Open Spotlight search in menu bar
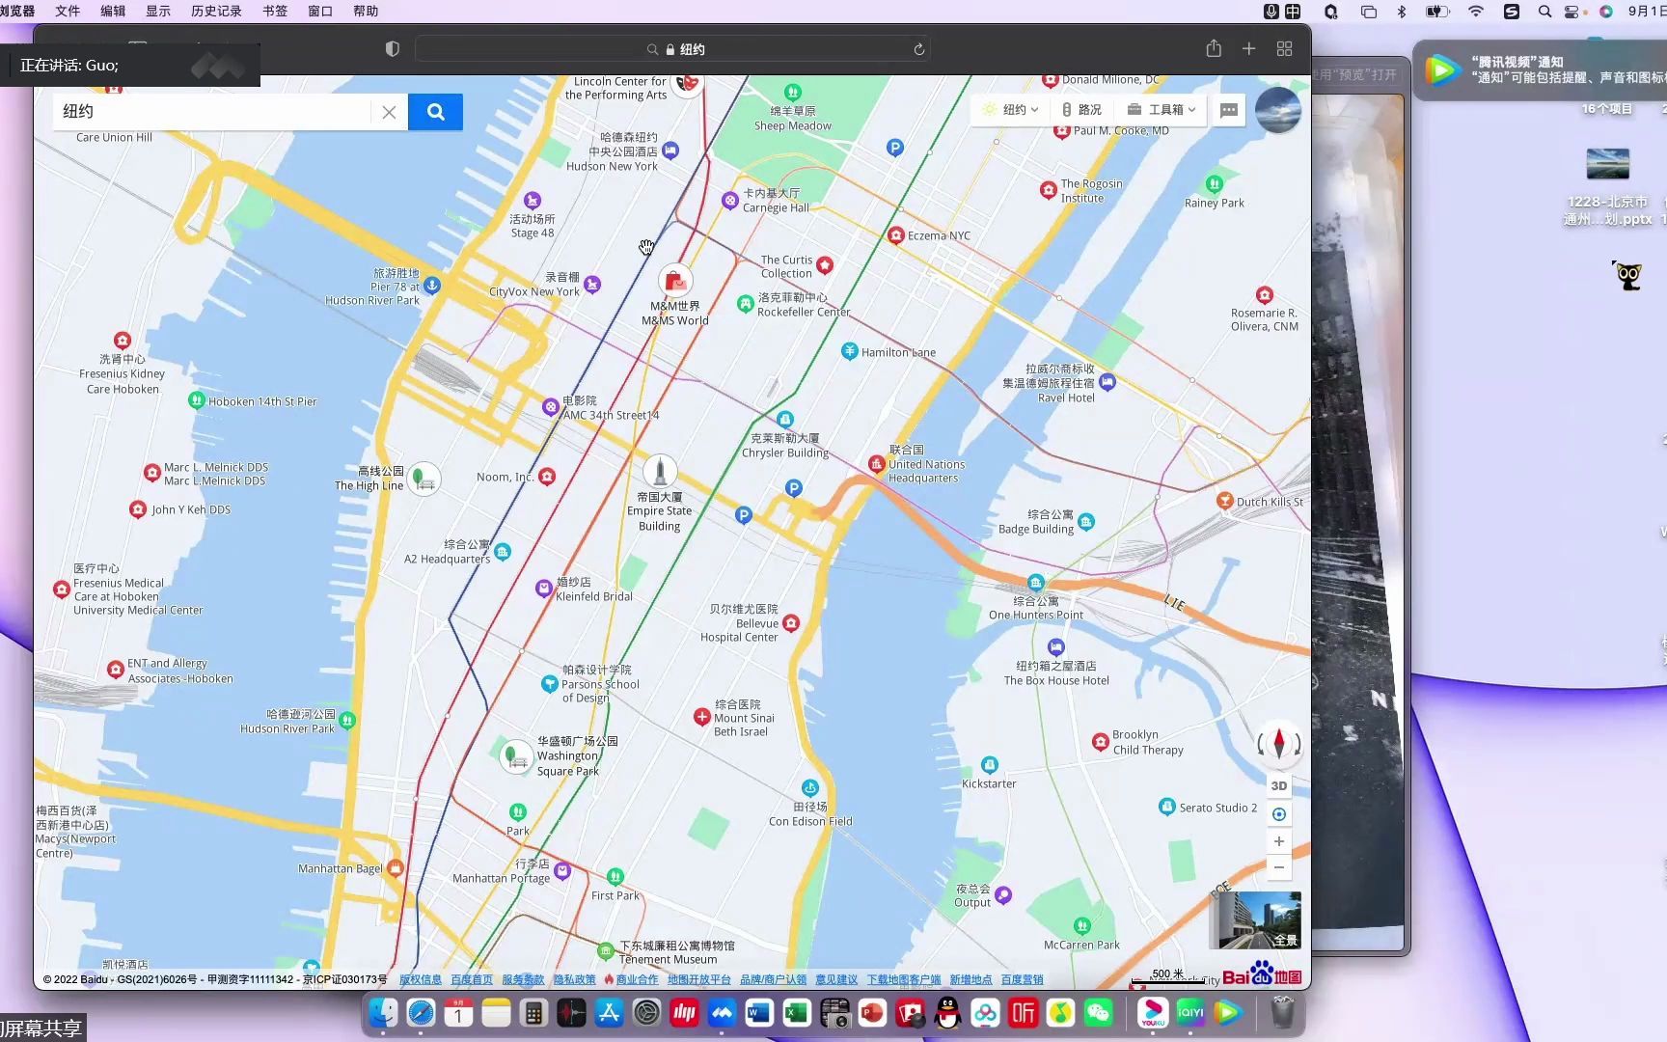The image size is (1667, 1042). (x=1544, y=11)
